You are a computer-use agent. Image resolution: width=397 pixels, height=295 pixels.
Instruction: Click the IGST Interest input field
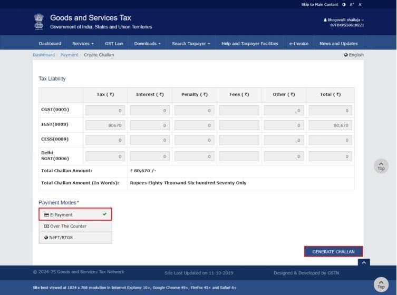tap(150, 125)
